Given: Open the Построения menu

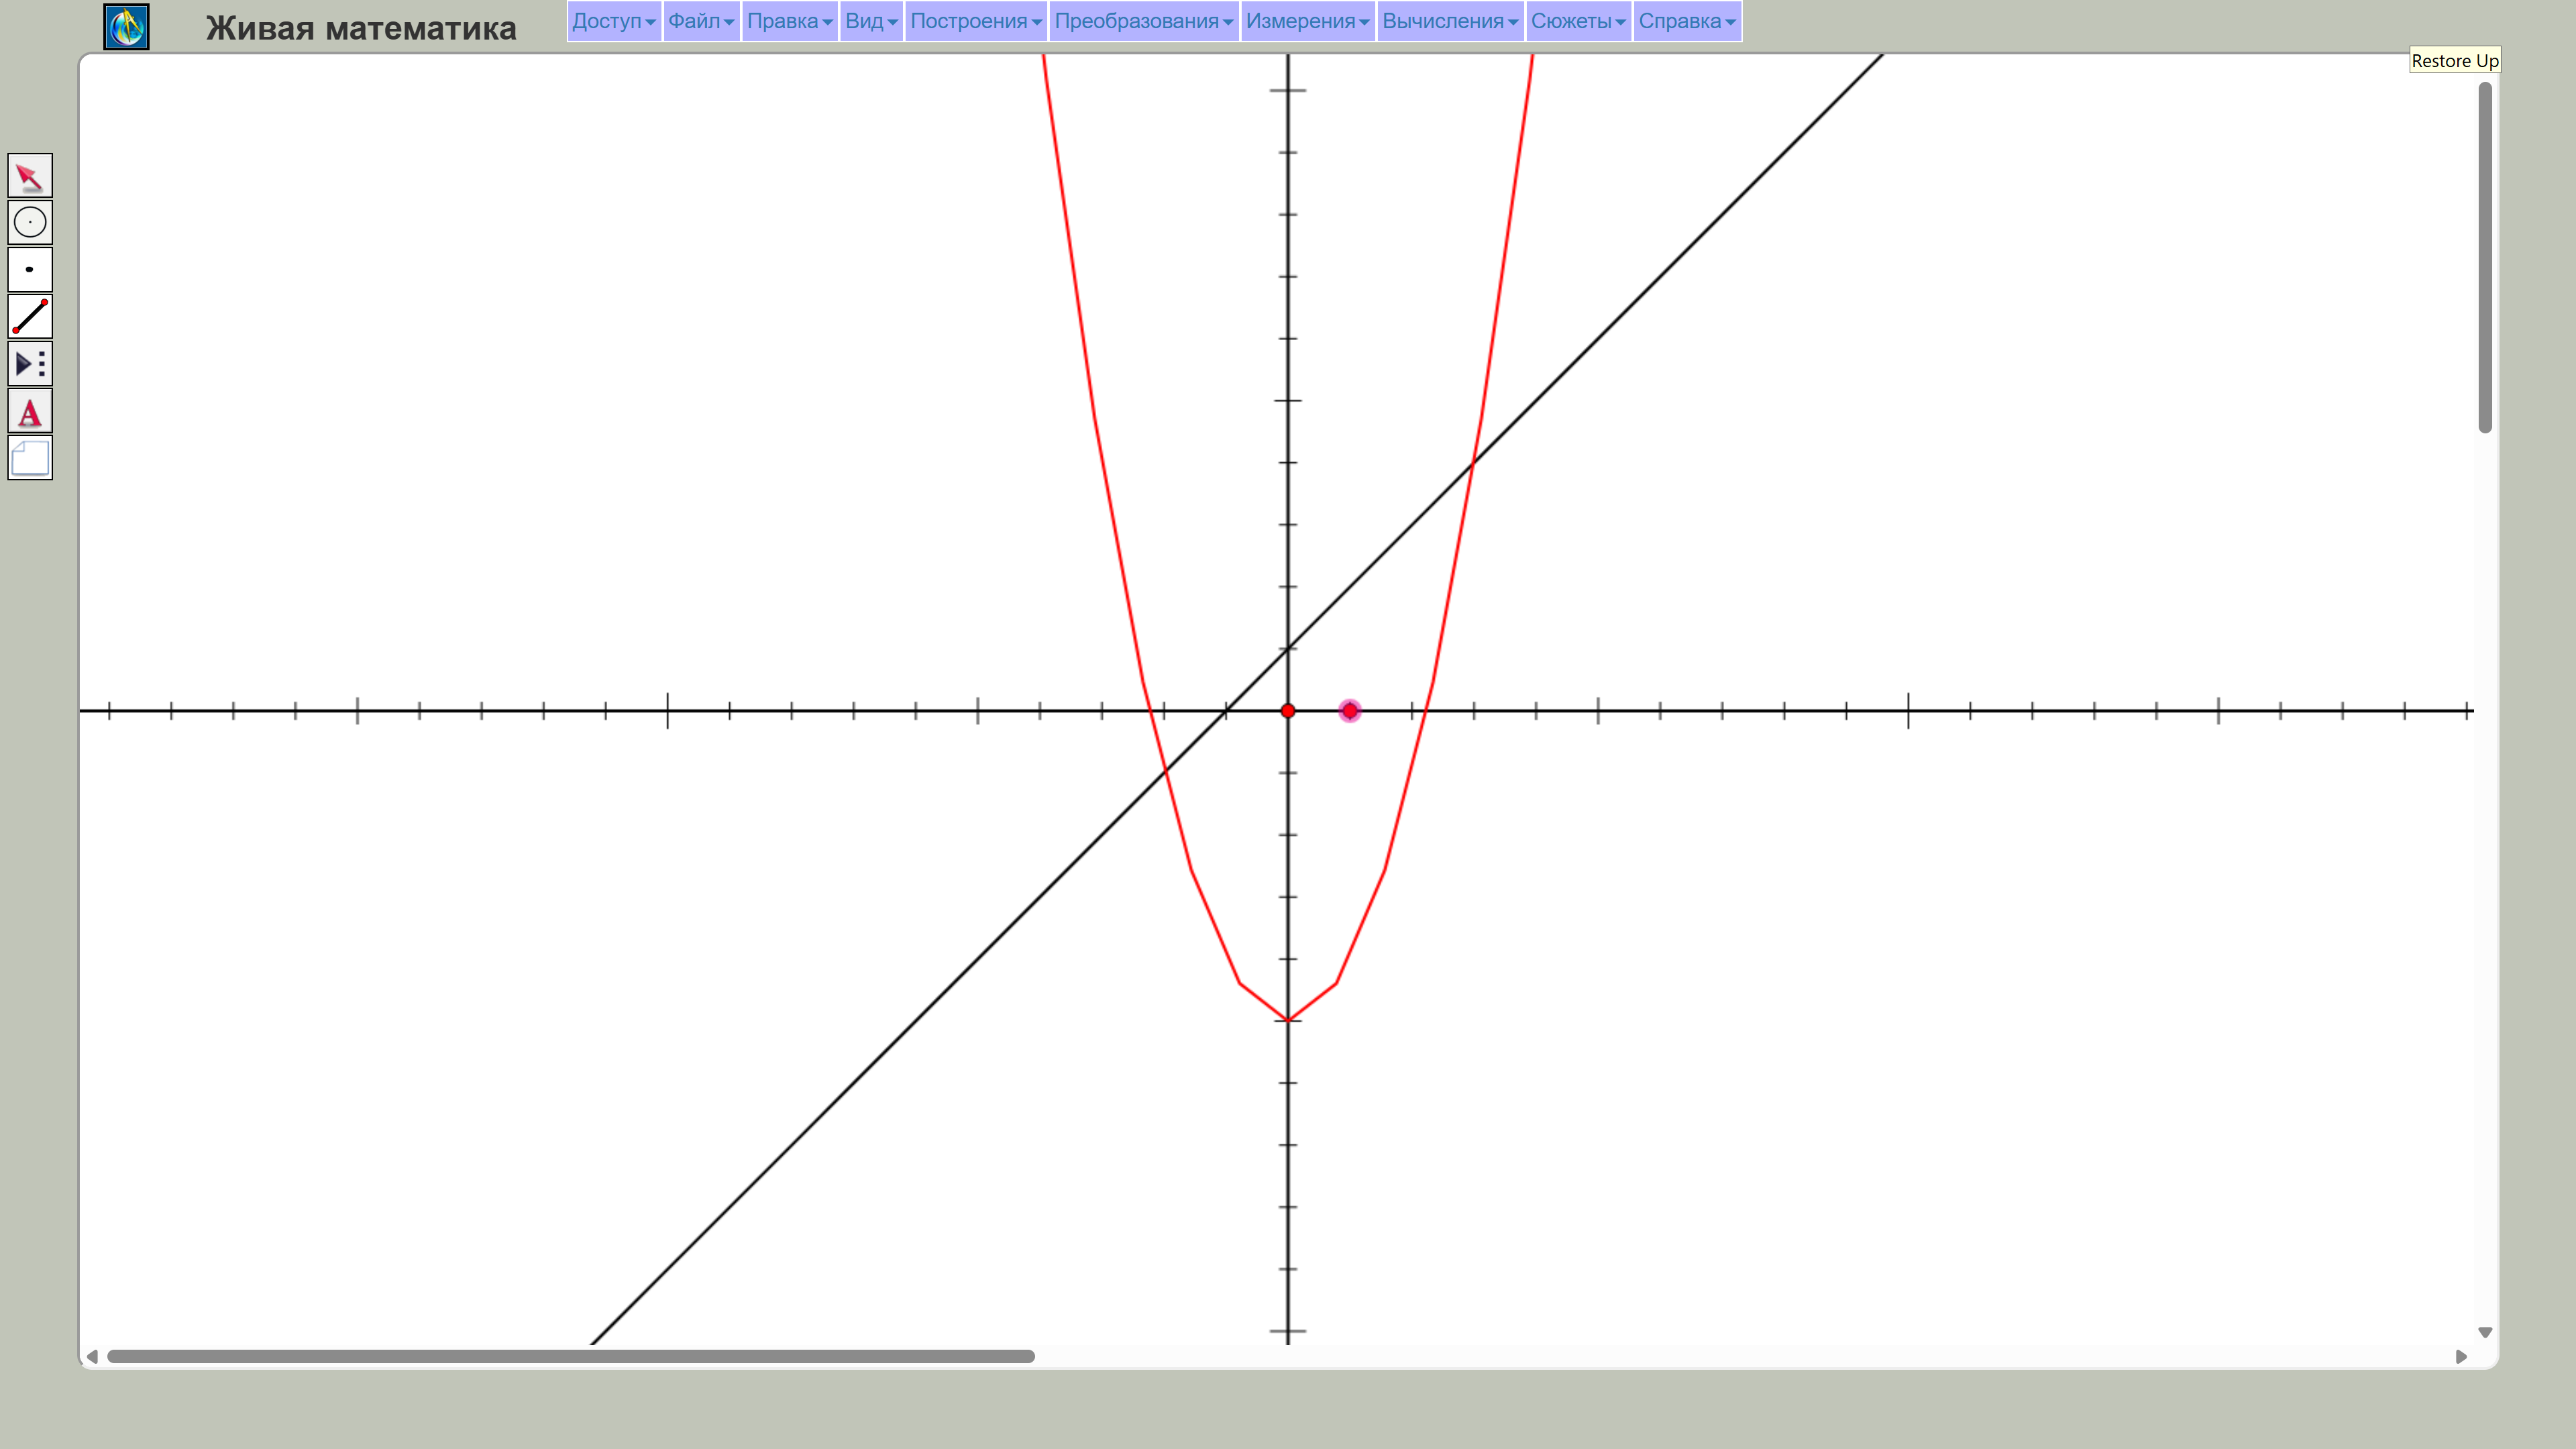Looking at the screenshot, I should pos(975,21).
